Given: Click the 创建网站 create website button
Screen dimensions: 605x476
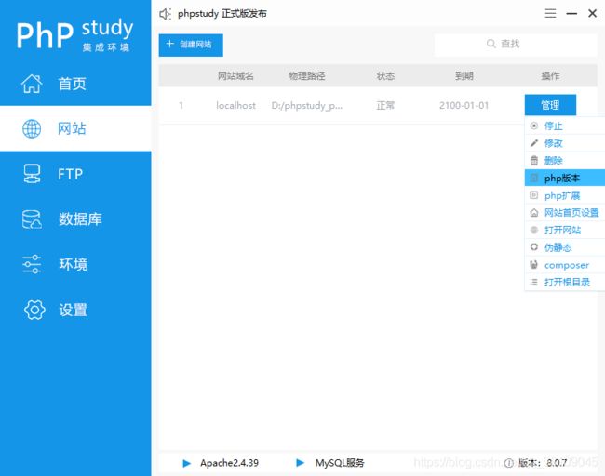Looking at the screenshot, I should 191,46.
